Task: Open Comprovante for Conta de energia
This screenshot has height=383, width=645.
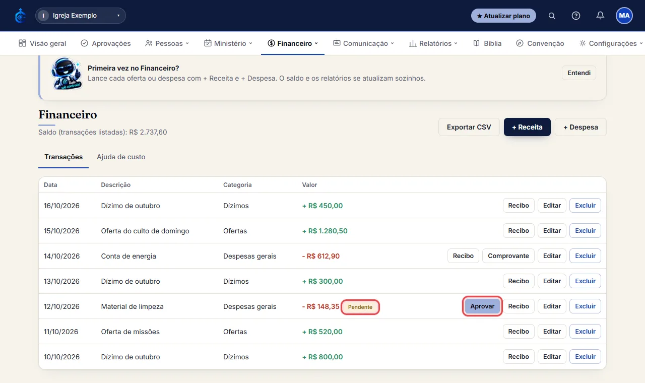Action: [x=508, y=256]
